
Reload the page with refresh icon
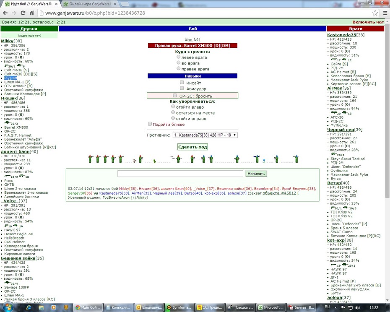[x=23, y=13]
